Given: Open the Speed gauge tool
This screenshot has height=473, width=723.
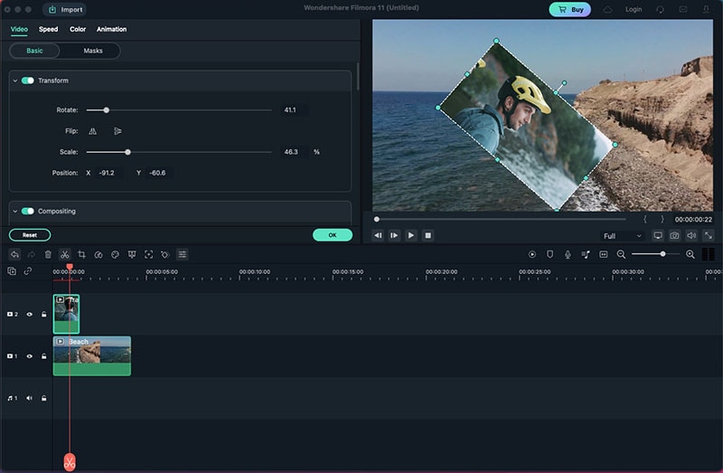Looking at the screenshot, I should (x=99, y=254).
